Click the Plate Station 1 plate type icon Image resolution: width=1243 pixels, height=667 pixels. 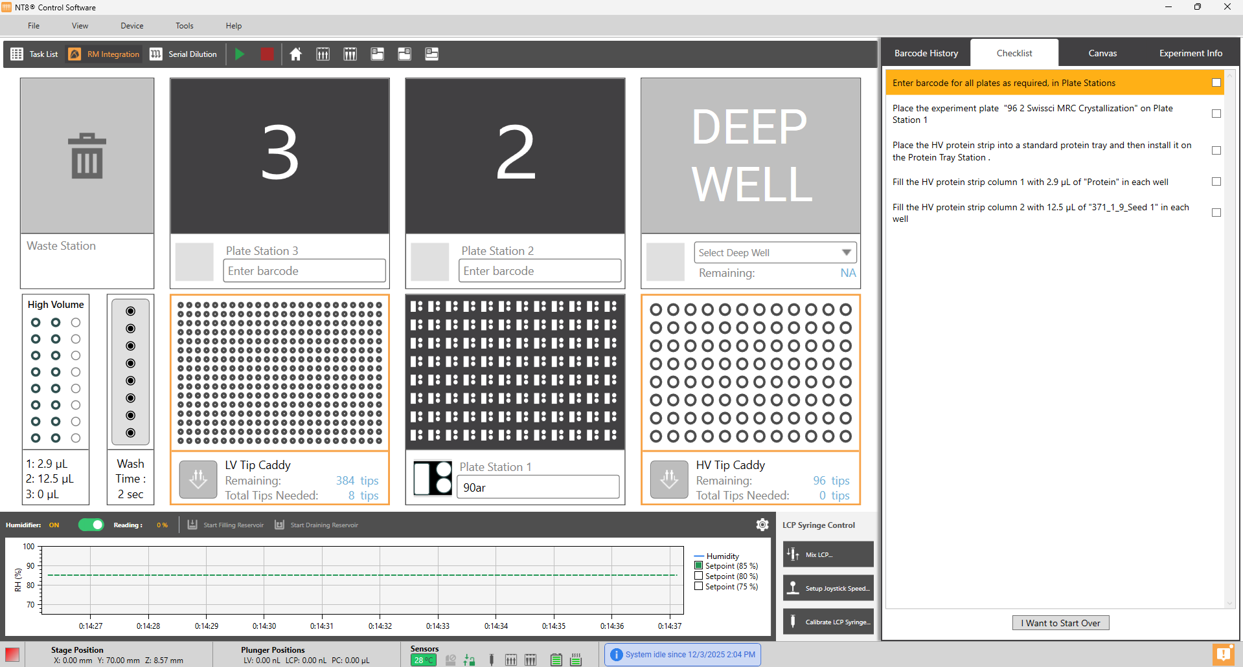pos(433,478)
